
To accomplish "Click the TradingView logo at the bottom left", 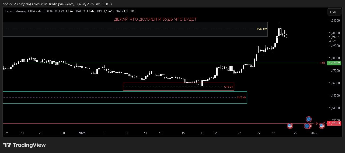I will [x=25, y=145].
